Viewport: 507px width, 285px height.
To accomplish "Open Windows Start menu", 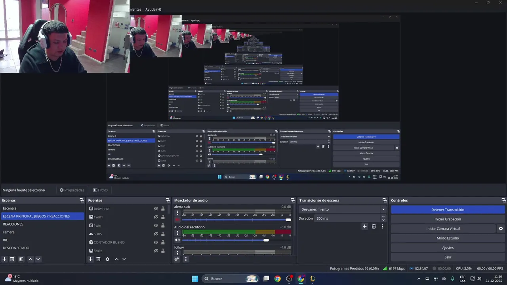I will pos(195,279).
